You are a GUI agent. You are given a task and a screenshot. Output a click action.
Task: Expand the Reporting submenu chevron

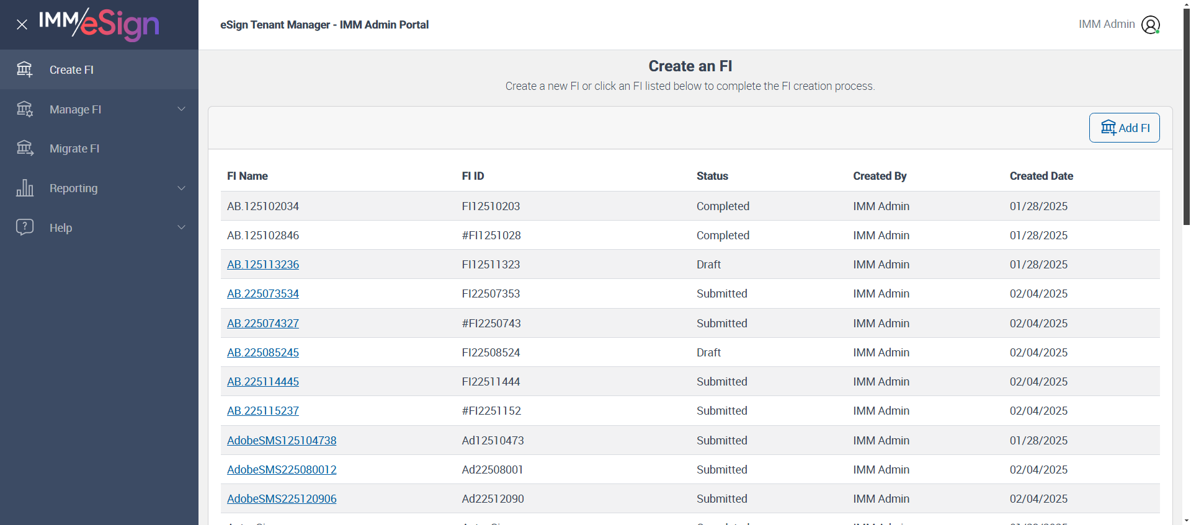click(x=182, y=188)
